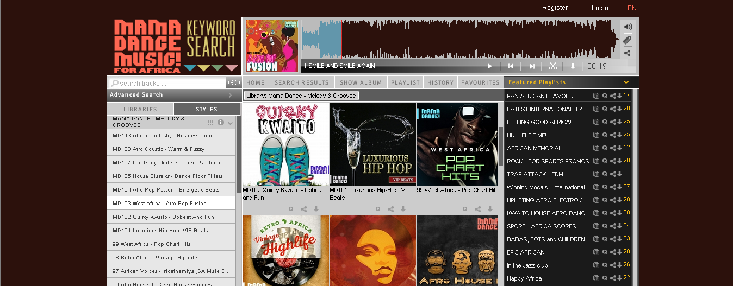Switch library view with the grid icon
This screenshot has height=286, width=733.
[x=210, y=122]
